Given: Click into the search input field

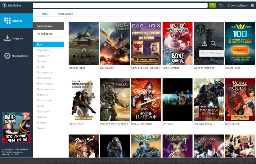Looking at the screenshot, I should tap(120, 5).
